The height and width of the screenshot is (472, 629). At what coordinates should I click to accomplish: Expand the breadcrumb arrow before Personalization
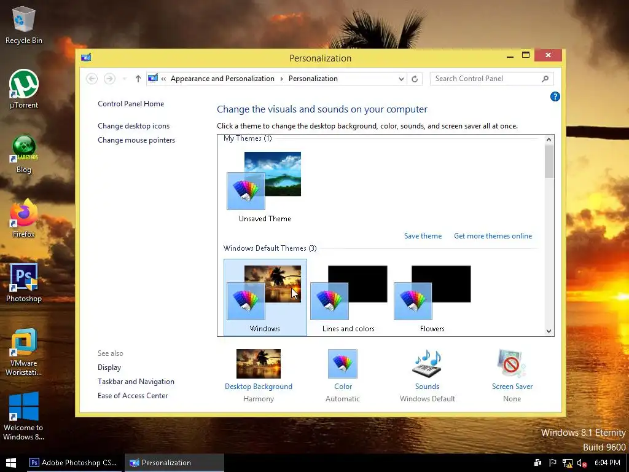click(281, 79)
